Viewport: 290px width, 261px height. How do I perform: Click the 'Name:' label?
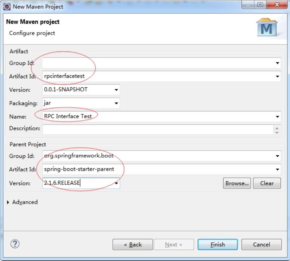[x=18, y=117]
